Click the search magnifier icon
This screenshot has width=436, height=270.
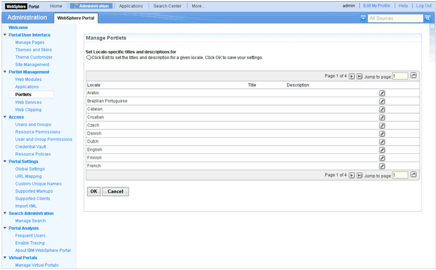[428, 18]
